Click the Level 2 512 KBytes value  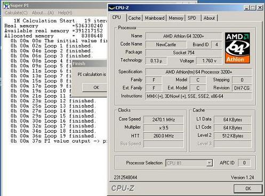coord(232,136)
